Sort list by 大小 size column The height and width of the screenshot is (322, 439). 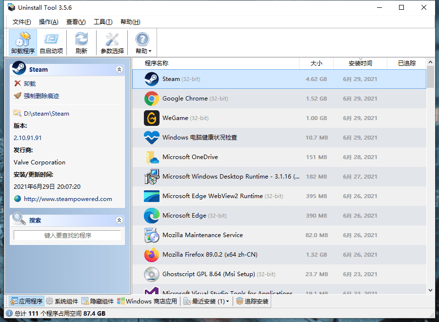(x=317, y=63)
